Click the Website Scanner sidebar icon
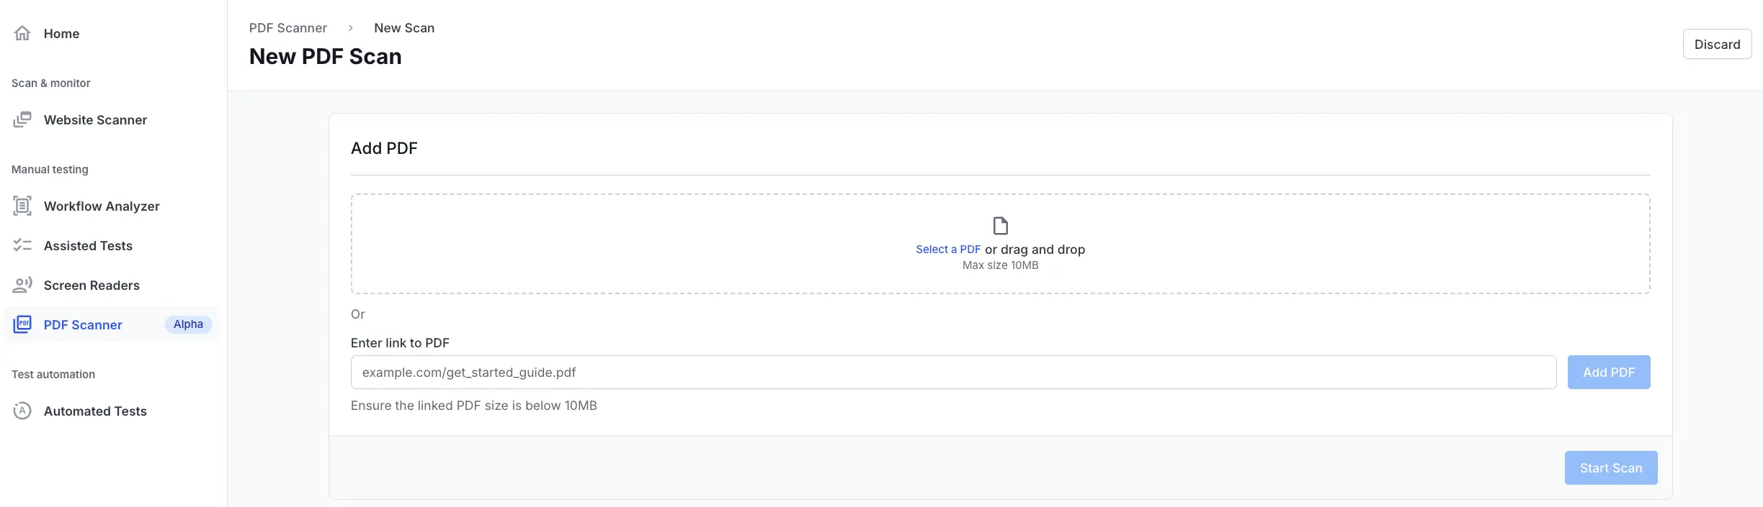1763x507 pixels. tap(22, 119)
